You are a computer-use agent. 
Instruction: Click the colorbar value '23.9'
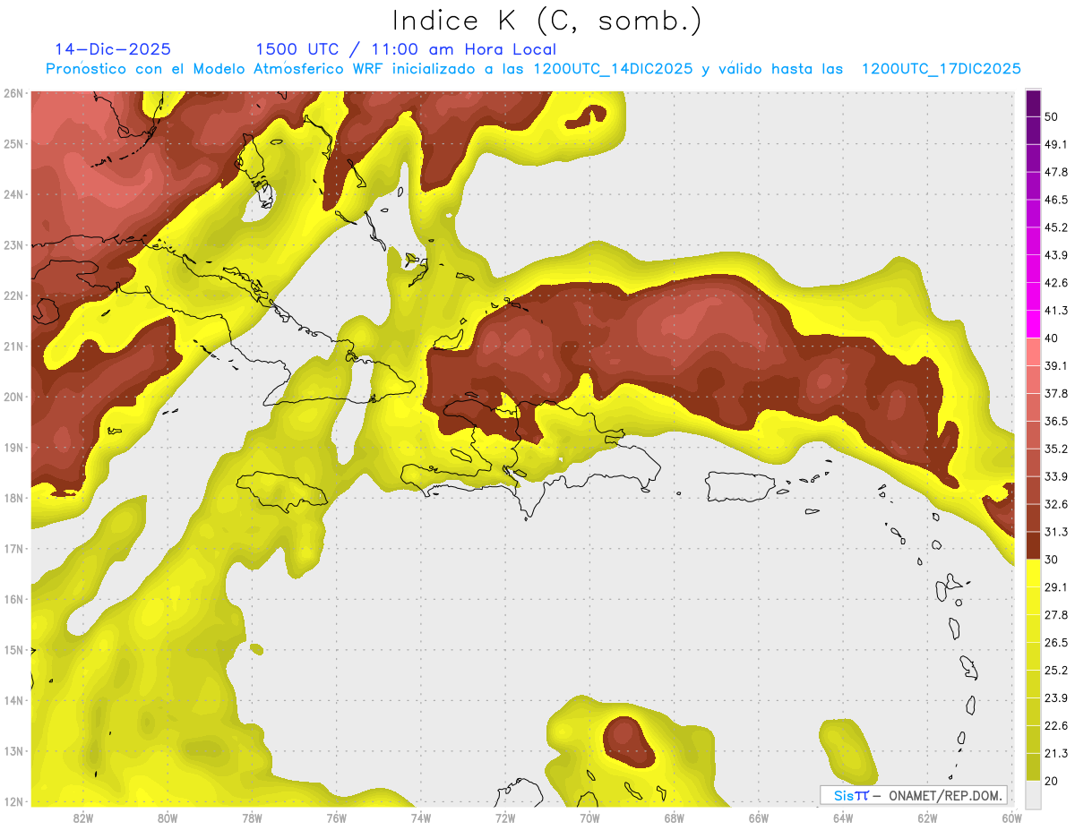pos(1056,698)
